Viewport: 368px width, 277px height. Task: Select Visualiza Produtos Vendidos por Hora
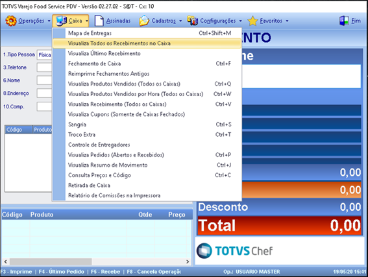(x=147, y=94)
